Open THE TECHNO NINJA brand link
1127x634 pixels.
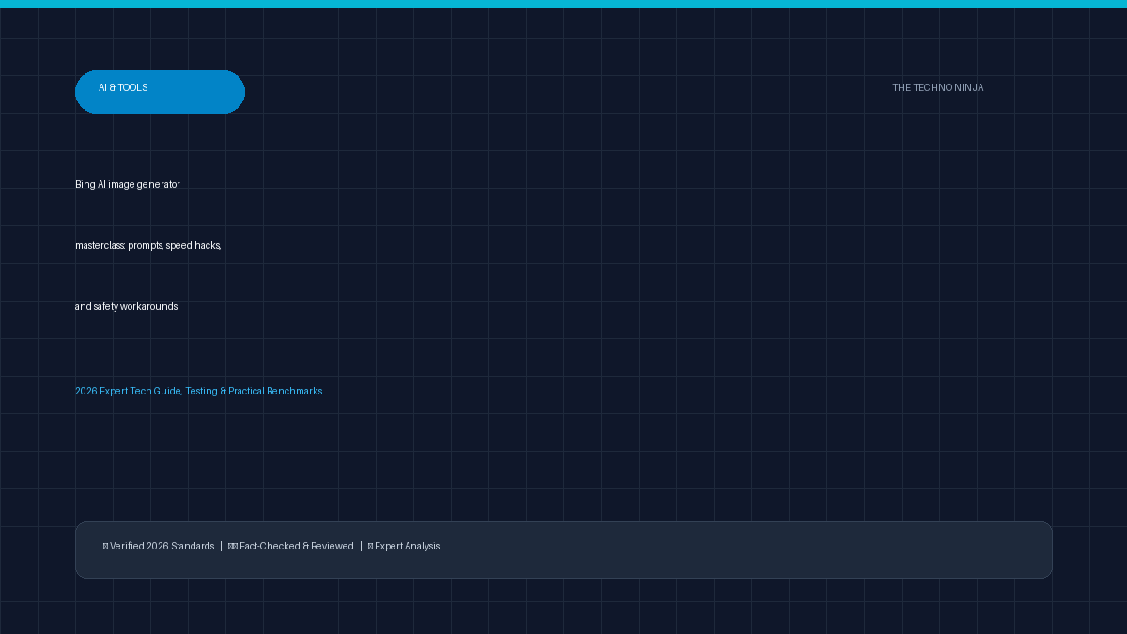[x=938, y=88]
